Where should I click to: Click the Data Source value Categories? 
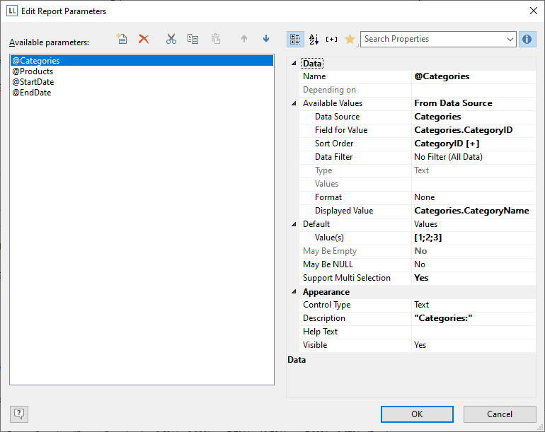[474, 117]
